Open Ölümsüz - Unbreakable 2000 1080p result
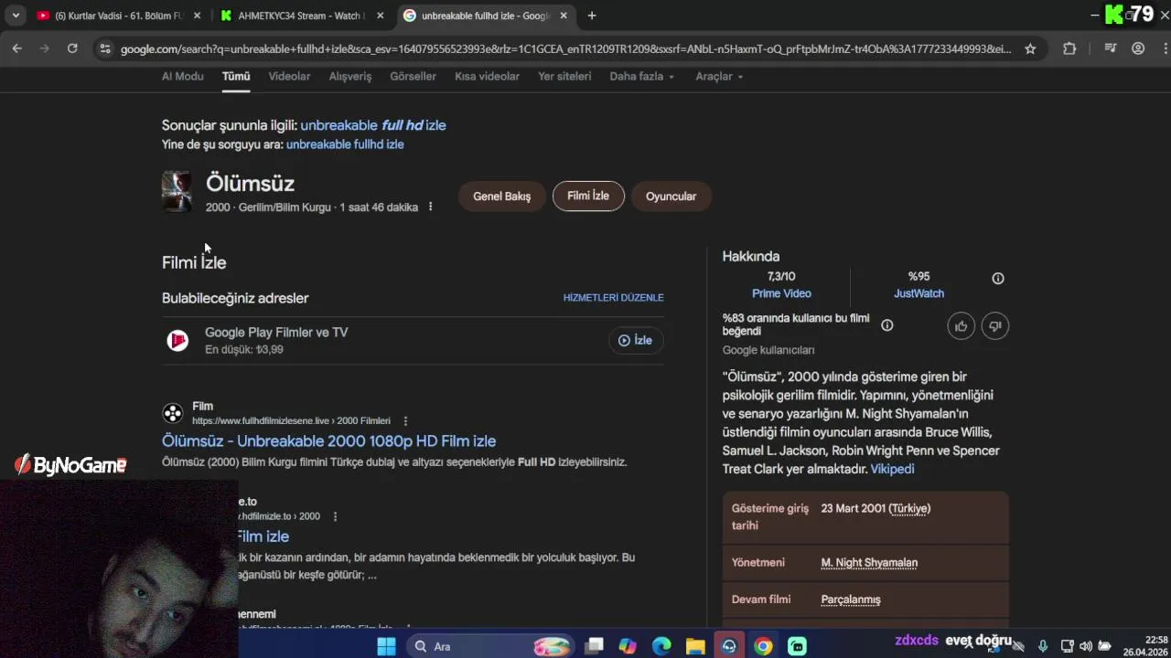1171x658 pixels. click(x=328, y=440)
